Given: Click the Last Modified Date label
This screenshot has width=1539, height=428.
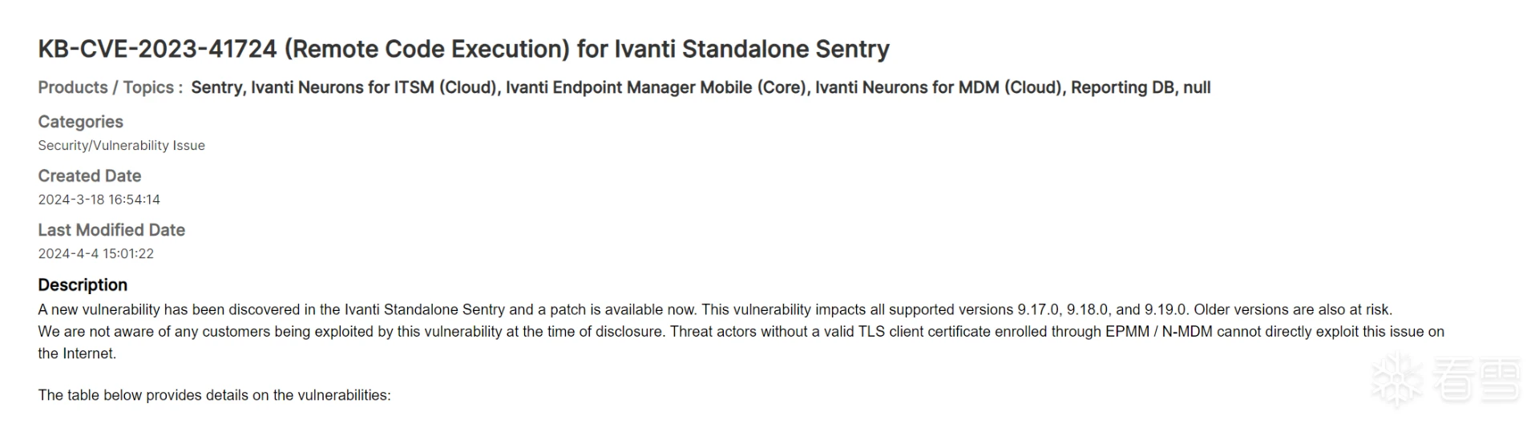Looking at the screenshot, I should (x=111, y=230).
